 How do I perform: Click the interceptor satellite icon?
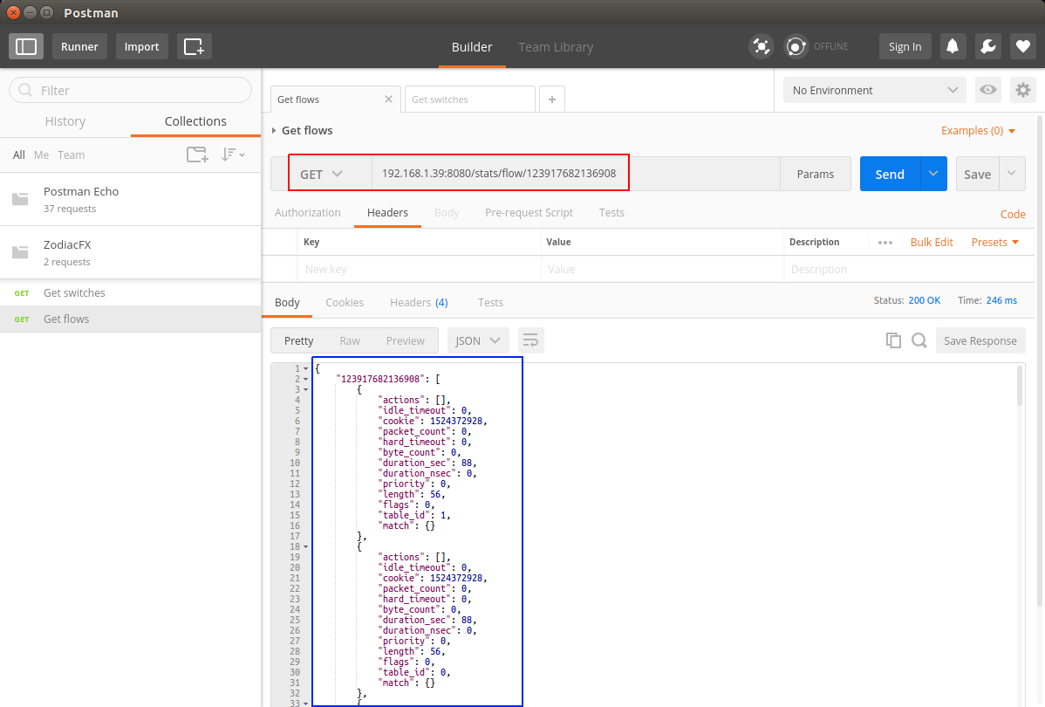(761, 46)
